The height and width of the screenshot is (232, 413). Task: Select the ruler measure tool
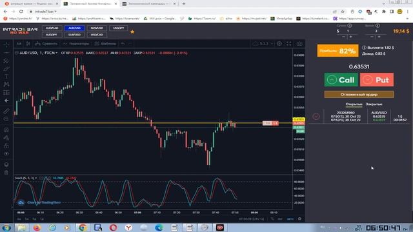click(x=6, y=111)
